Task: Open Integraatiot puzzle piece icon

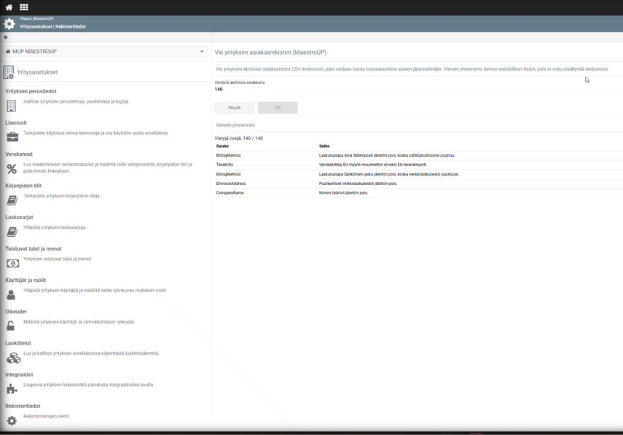Action: (12, 389)
